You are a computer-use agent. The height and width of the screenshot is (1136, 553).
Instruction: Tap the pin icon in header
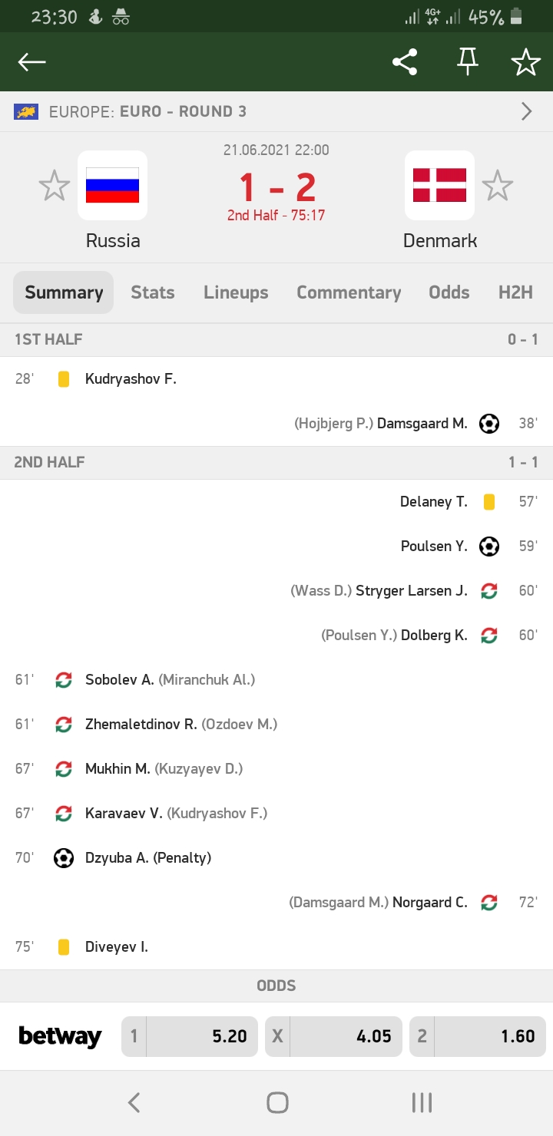tap(467, 62)
